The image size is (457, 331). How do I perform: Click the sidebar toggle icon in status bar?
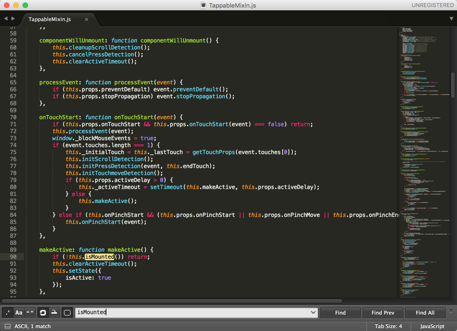coord(7,326)
